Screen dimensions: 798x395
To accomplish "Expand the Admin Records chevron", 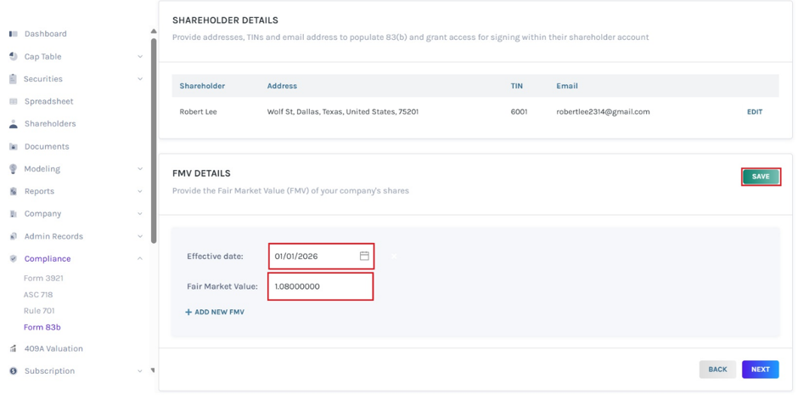I will tap(140, 236).
